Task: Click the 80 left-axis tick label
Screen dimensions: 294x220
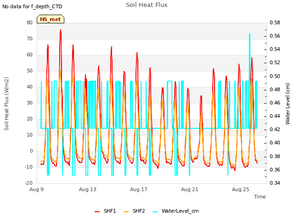Action: [29, 22]
